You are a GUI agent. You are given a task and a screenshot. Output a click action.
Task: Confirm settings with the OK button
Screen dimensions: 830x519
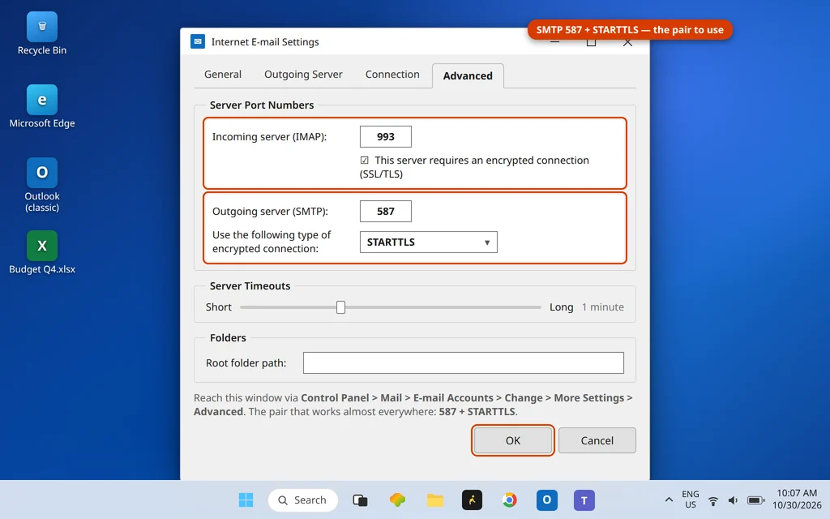[513, 440]
